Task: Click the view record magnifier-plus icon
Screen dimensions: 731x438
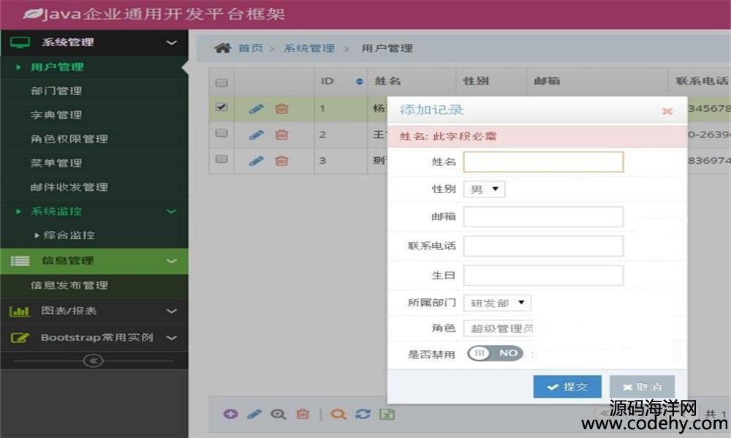Action: 279,414
